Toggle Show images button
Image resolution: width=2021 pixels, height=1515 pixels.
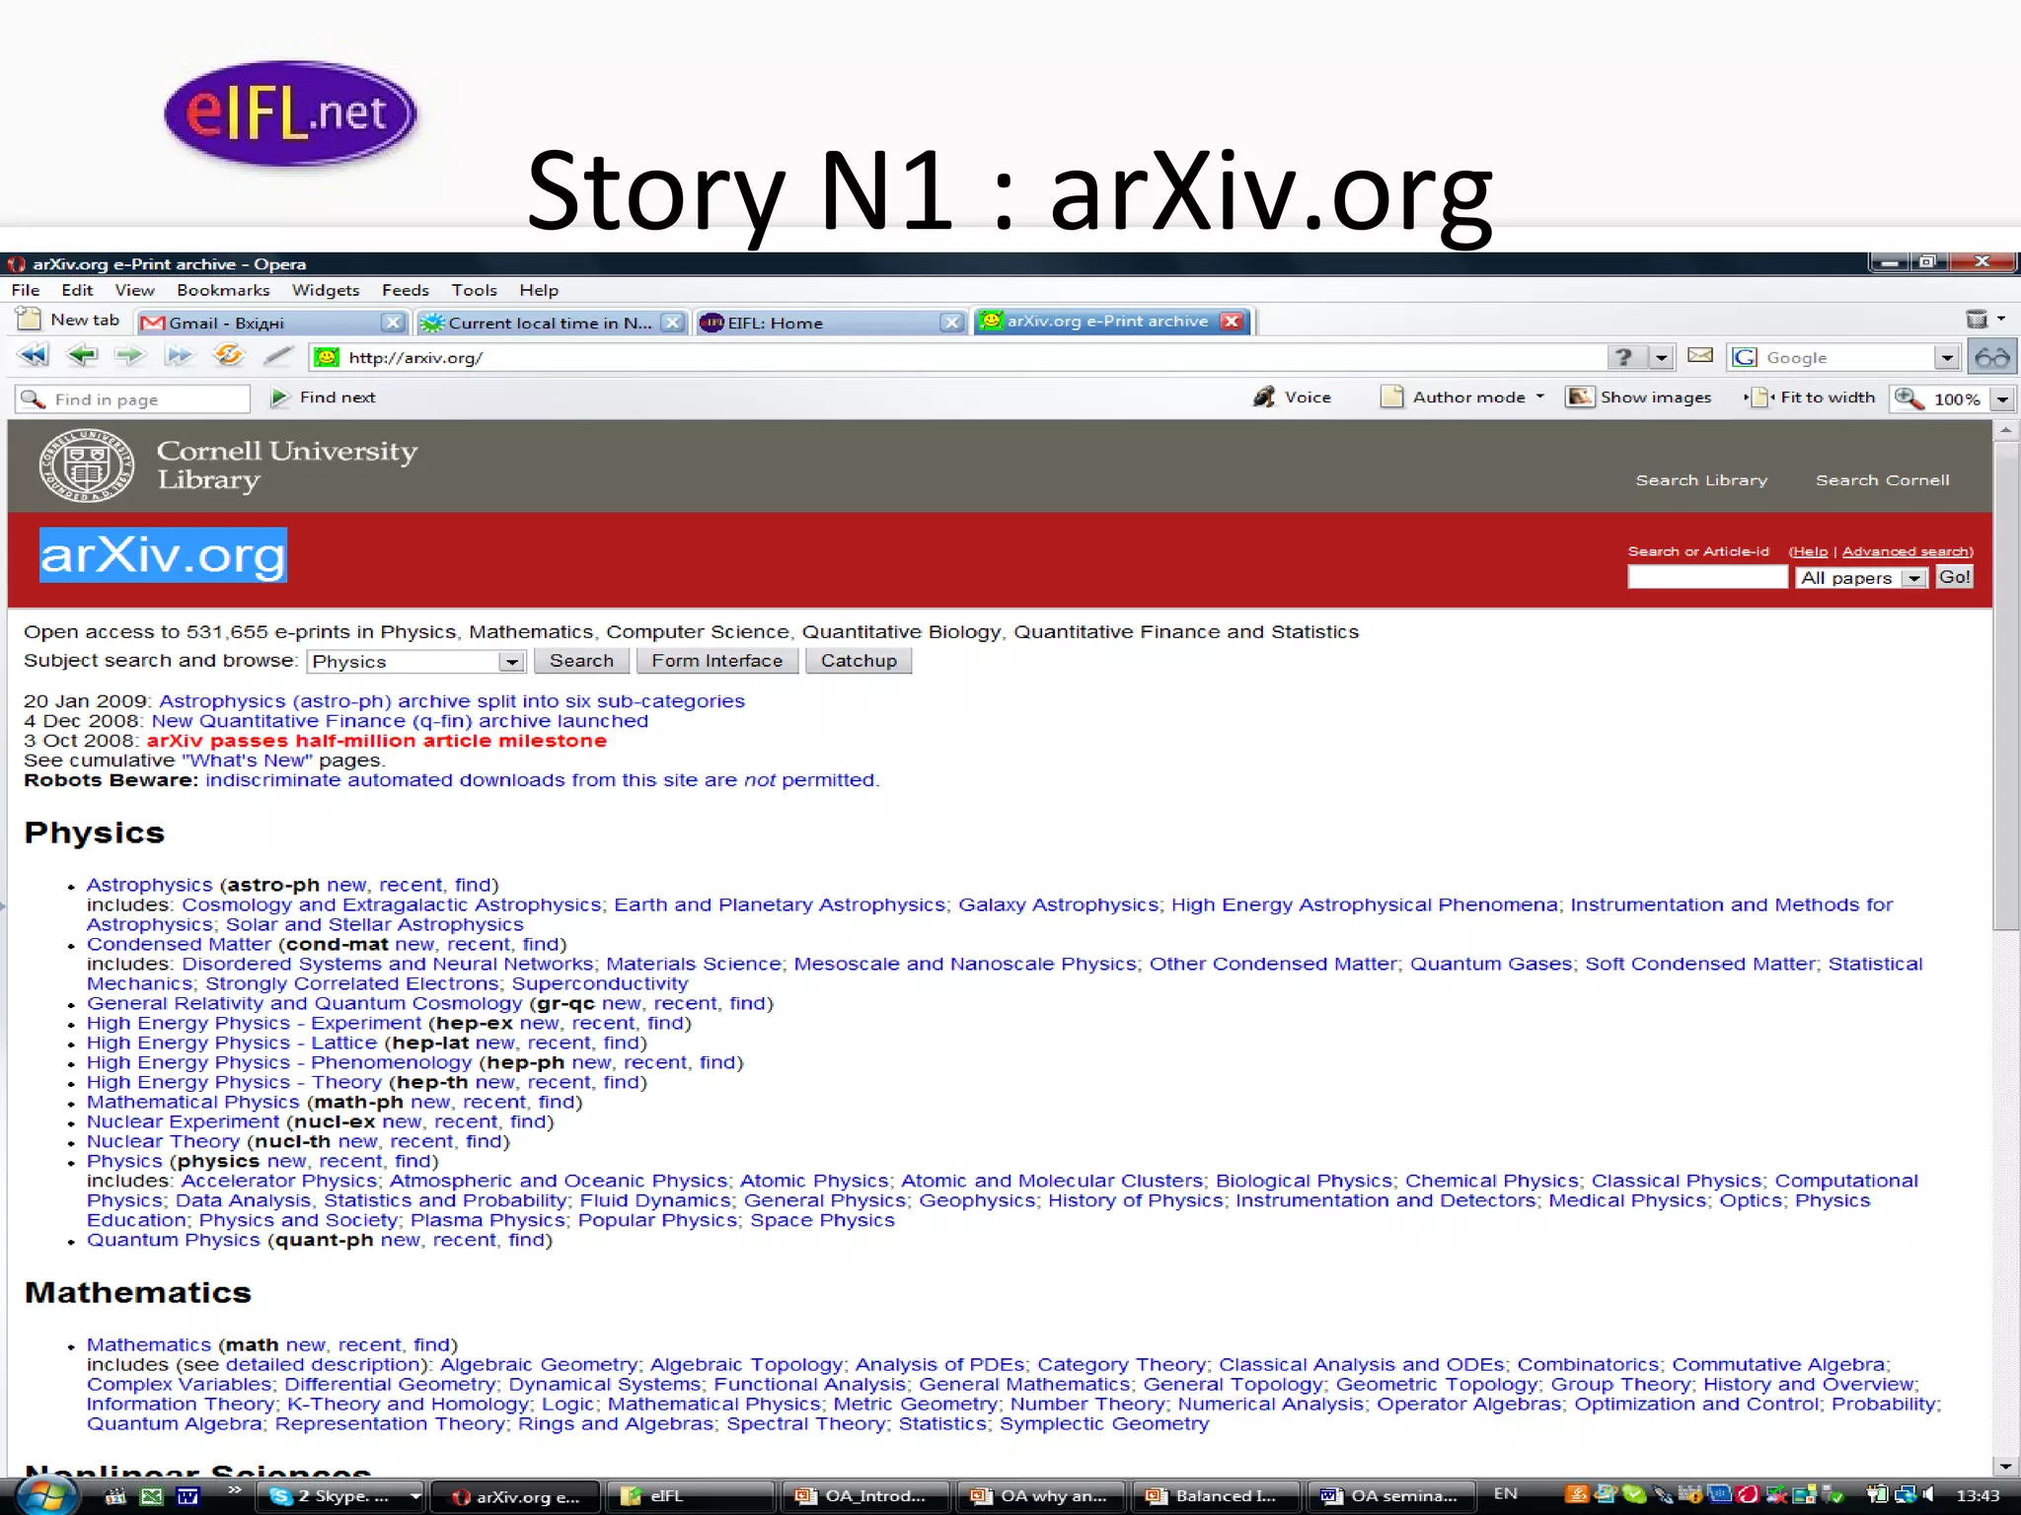(1639, 397)
